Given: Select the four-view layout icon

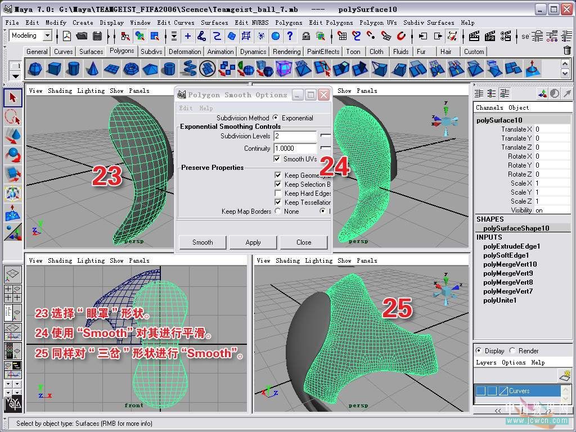Looking at the screenshot, I should pos(13,294).
